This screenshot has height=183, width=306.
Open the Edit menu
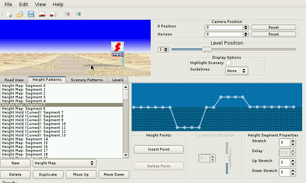coord(23,4)
